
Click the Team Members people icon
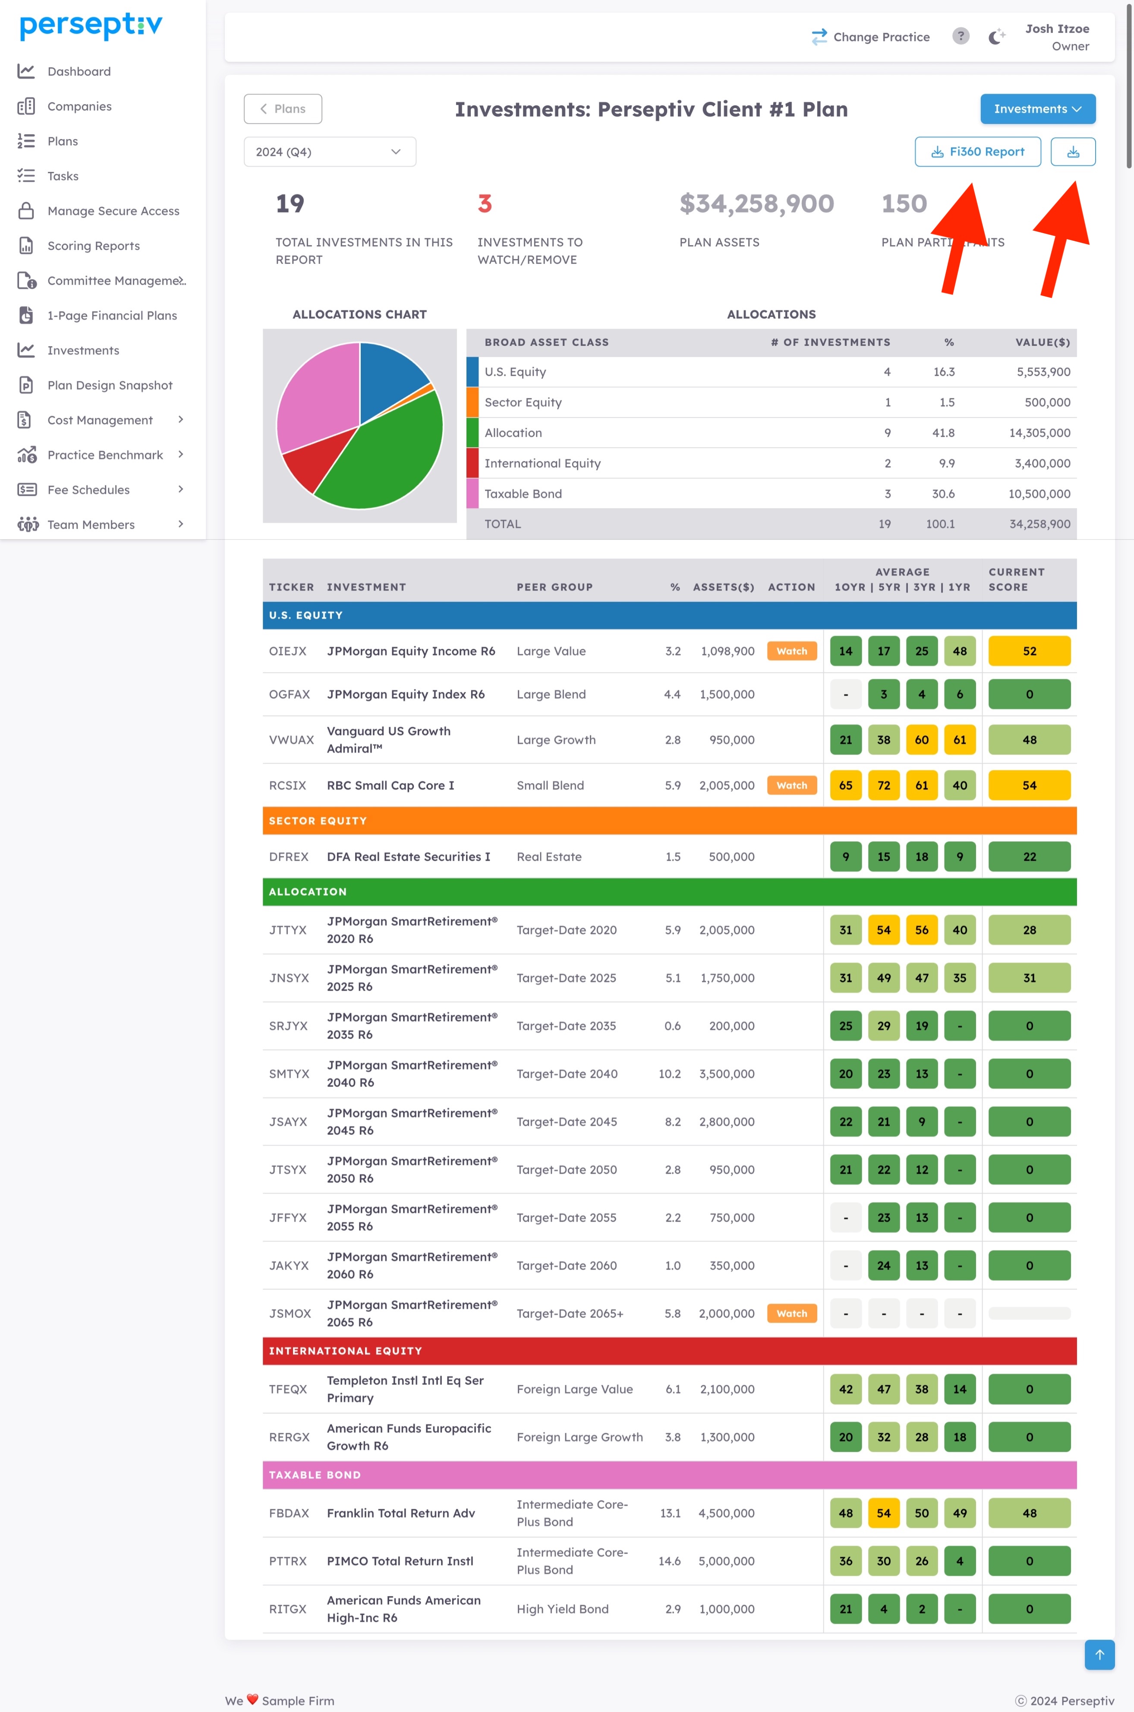[x=28, y=524]
